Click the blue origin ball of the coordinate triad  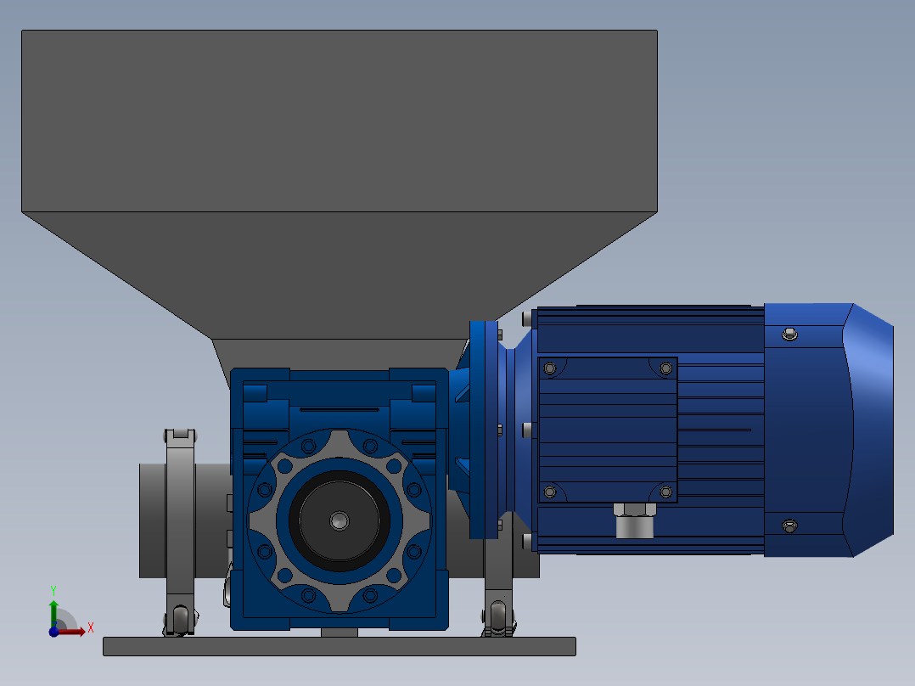click(x=53, y=632)
